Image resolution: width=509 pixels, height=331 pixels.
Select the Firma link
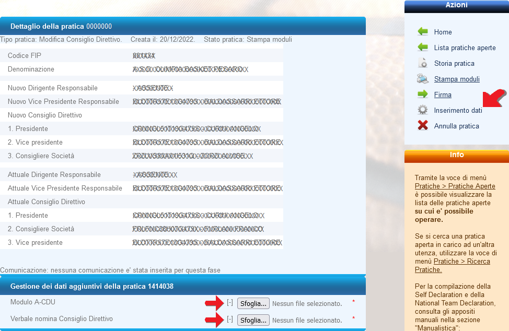coord(443,94)
